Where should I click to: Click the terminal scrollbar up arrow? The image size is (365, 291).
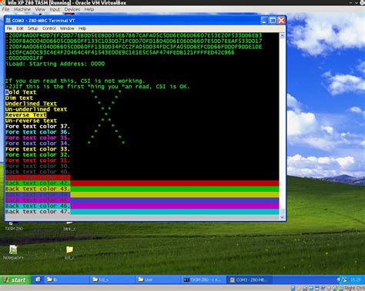(282, 36)
